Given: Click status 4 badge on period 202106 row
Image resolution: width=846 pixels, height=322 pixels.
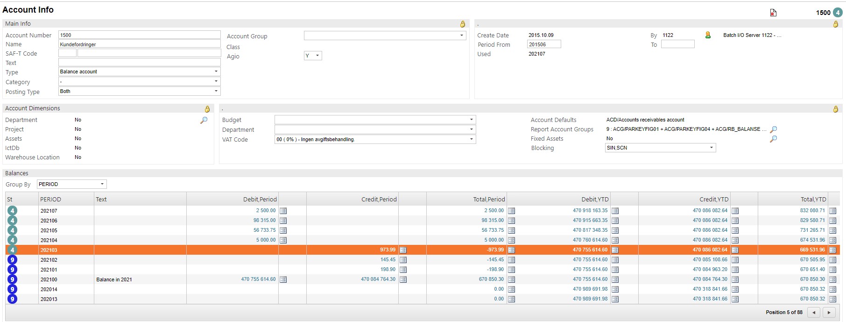Looking at the screenshot, I should (x=13, y=221).
